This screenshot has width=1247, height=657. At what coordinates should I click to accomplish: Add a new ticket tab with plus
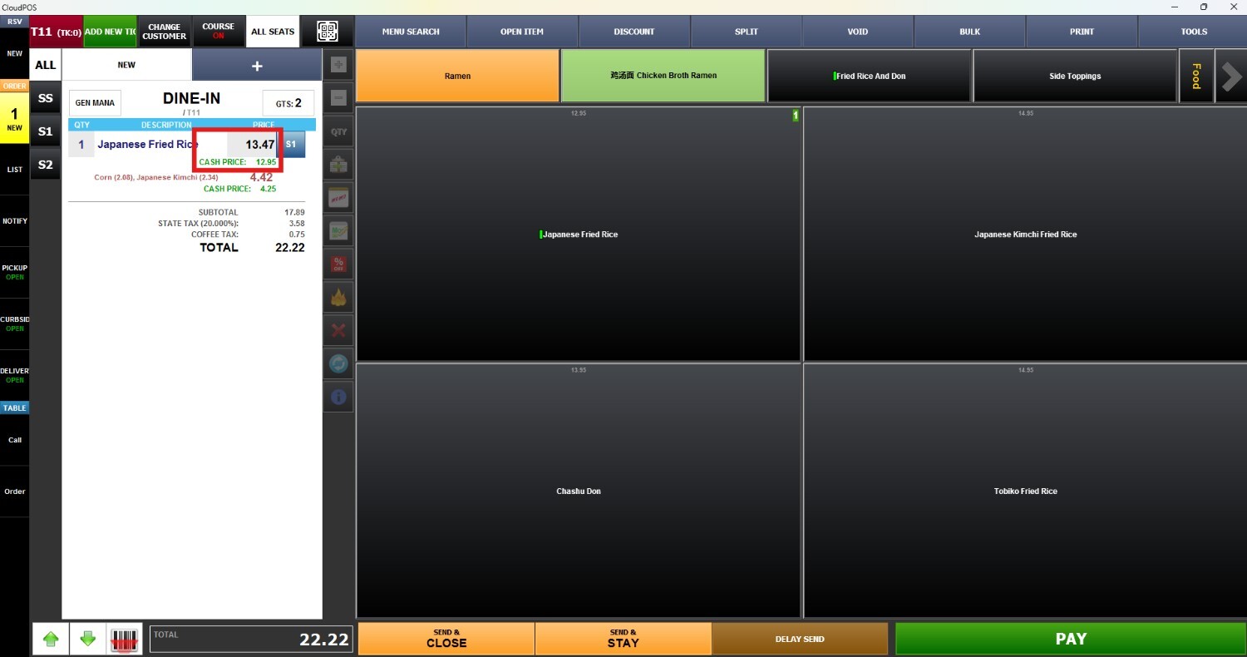[257, 66]
